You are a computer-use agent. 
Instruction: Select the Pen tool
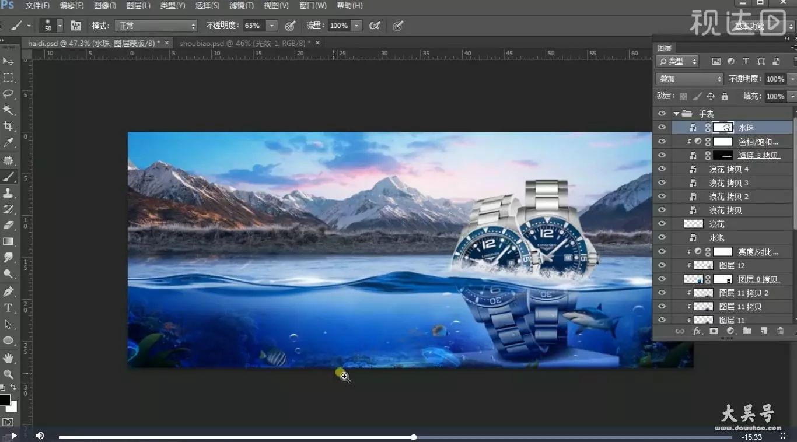click(8, 292)
